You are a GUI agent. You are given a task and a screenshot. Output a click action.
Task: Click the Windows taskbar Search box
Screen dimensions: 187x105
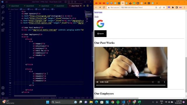[x=64, y=102]
